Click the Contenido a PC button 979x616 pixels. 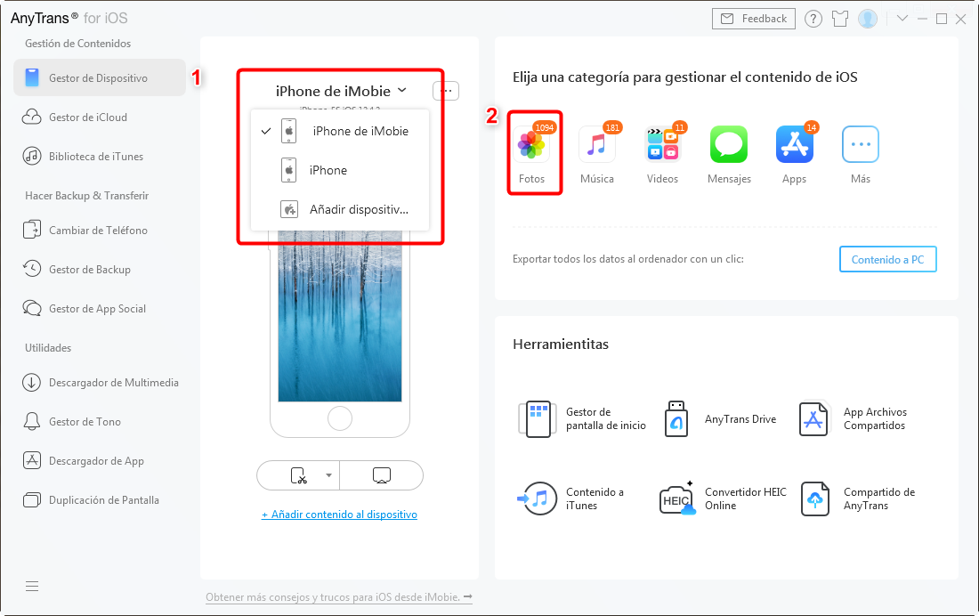(887, 259)
